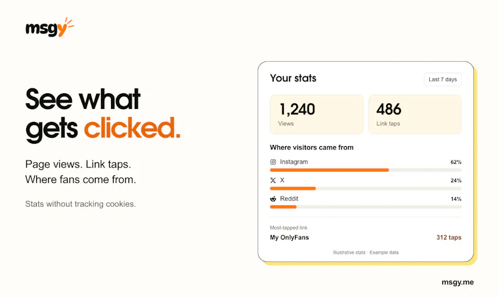Click the Instagram progress bar
This screenshot has width=499, height=298.
(x=366, y=170)
